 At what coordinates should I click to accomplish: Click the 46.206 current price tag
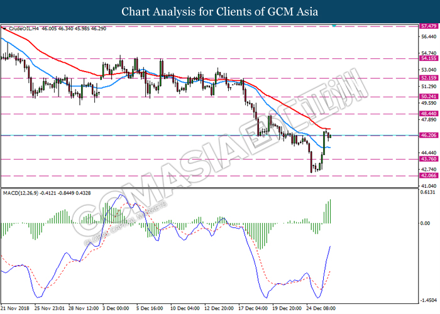429,136
